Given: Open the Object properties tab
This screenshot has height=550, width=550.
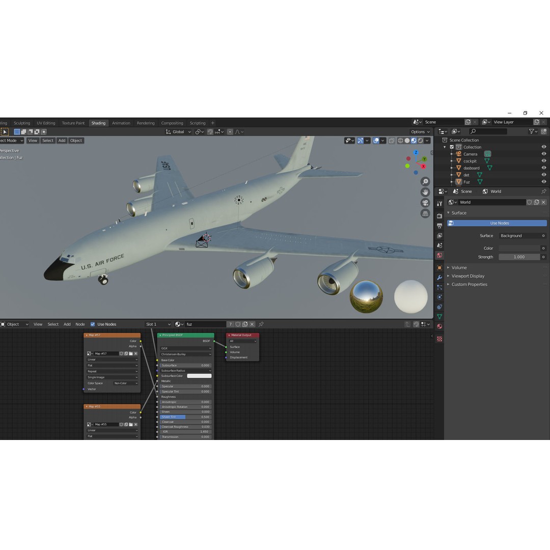Looking at the screenshot, I should pos(439,268).
